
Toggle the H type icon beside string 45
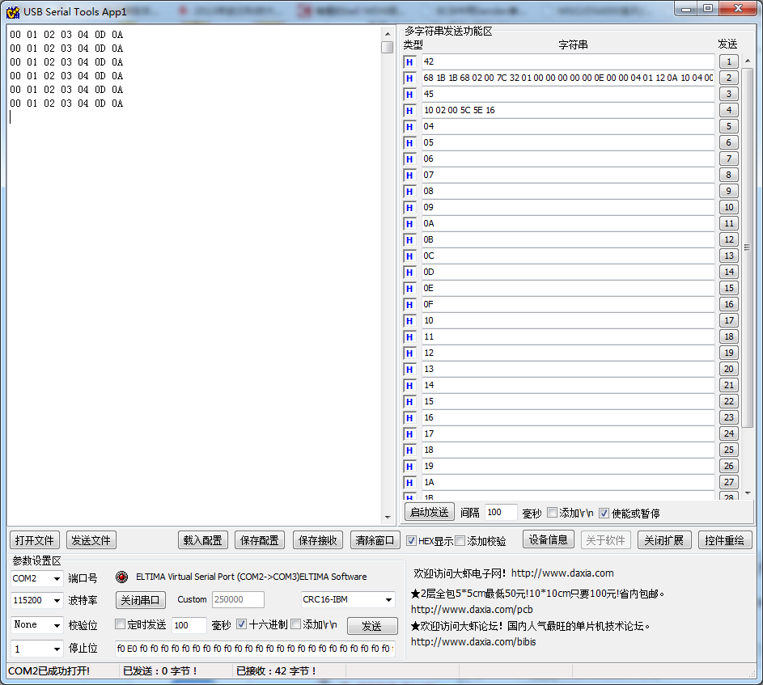point(409,95)
